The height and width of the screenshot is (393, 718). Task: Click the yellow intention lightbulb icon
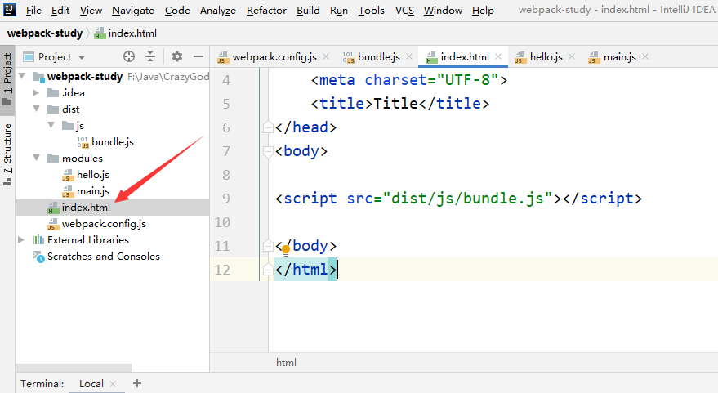click(x=286, y=250)
